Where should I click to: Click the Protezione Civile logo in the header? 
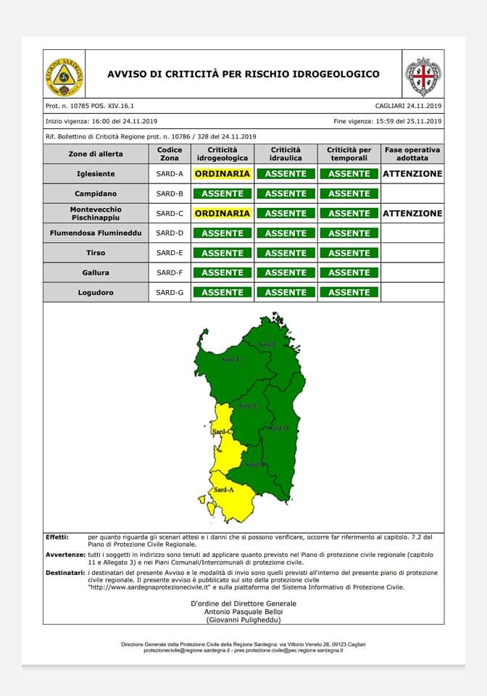tap(63, 75)
